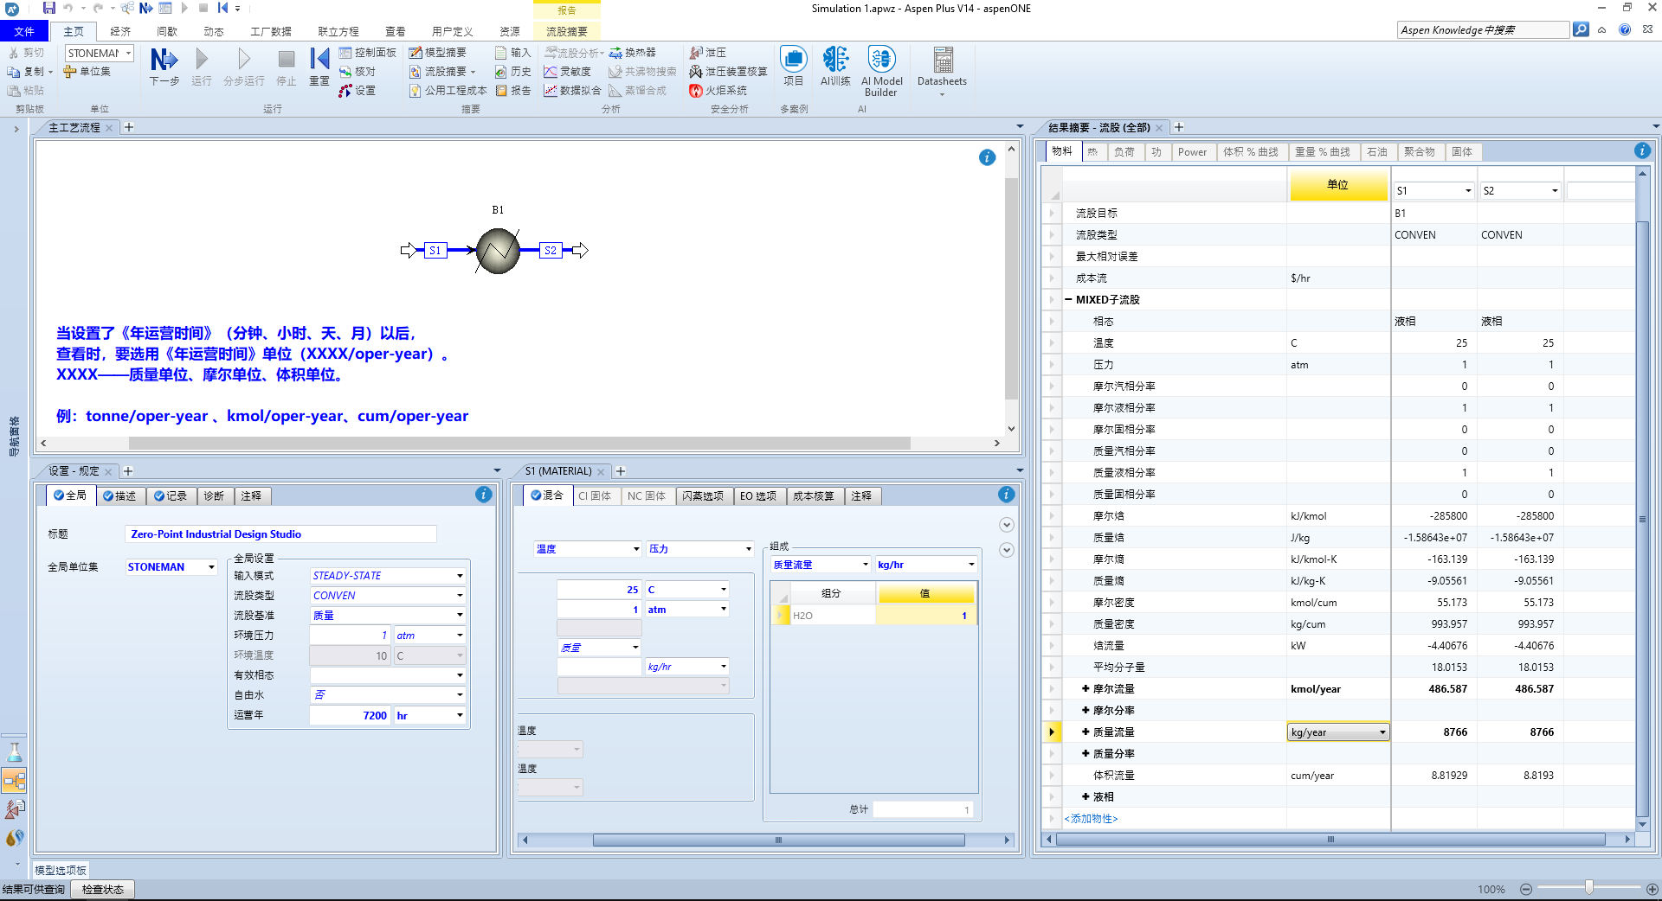Expand the mass fraction (质量分率) row

1085,754
